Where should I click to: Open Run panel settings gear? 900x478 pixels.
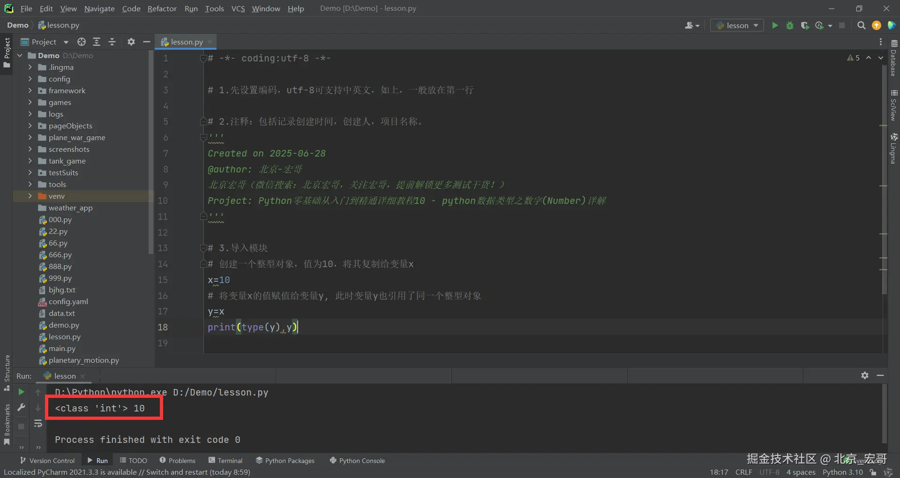865,375
